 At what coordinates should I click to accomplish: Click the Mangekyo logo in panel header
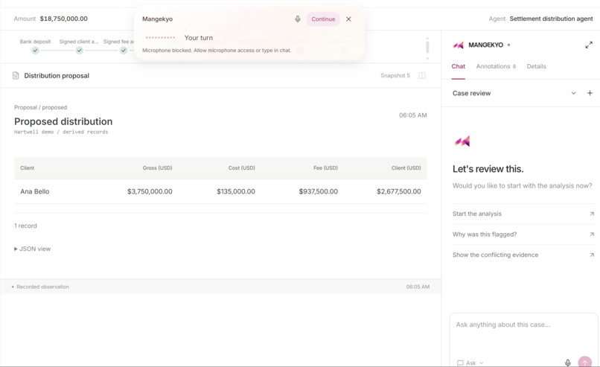(459, 45)
